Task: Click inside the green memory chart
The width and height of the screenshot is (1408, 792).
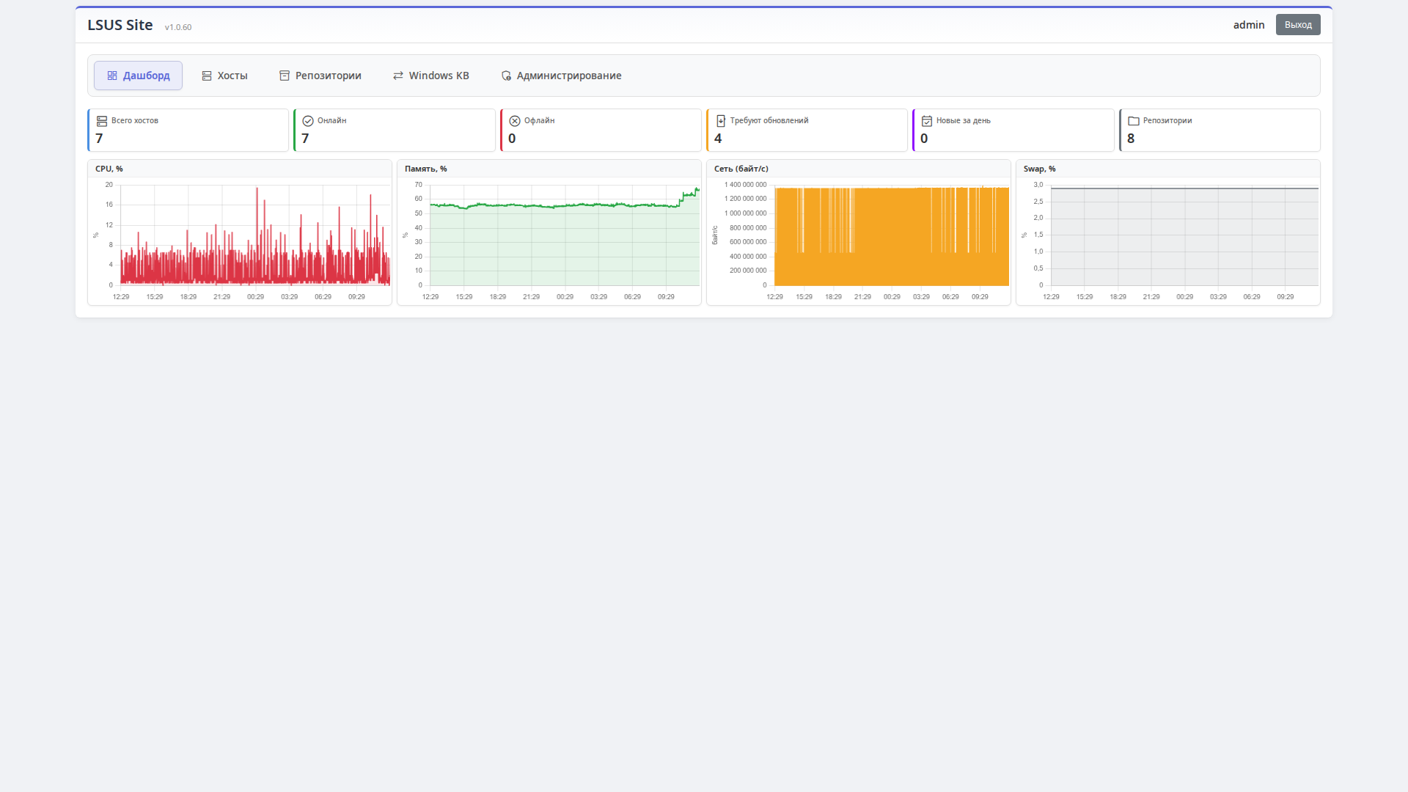Action: click(565, 235)
